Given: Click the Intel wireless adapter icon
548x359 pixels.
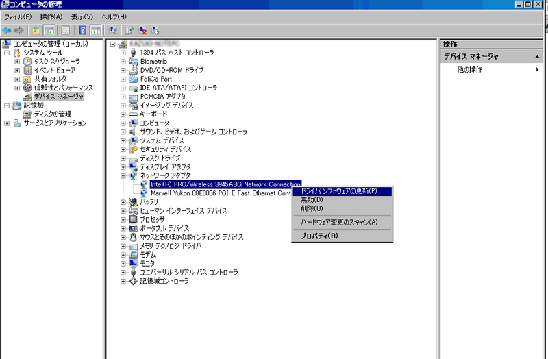Looking at the screenshot, I should tap(144, 184).
